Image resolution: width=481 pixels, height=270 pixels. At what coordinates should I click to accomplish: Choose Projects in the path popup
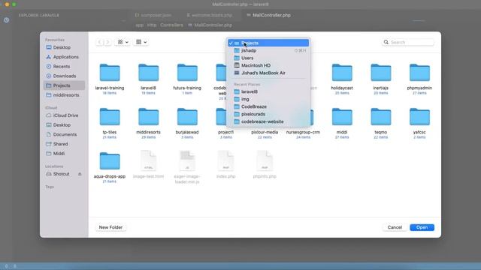(268, 43)
